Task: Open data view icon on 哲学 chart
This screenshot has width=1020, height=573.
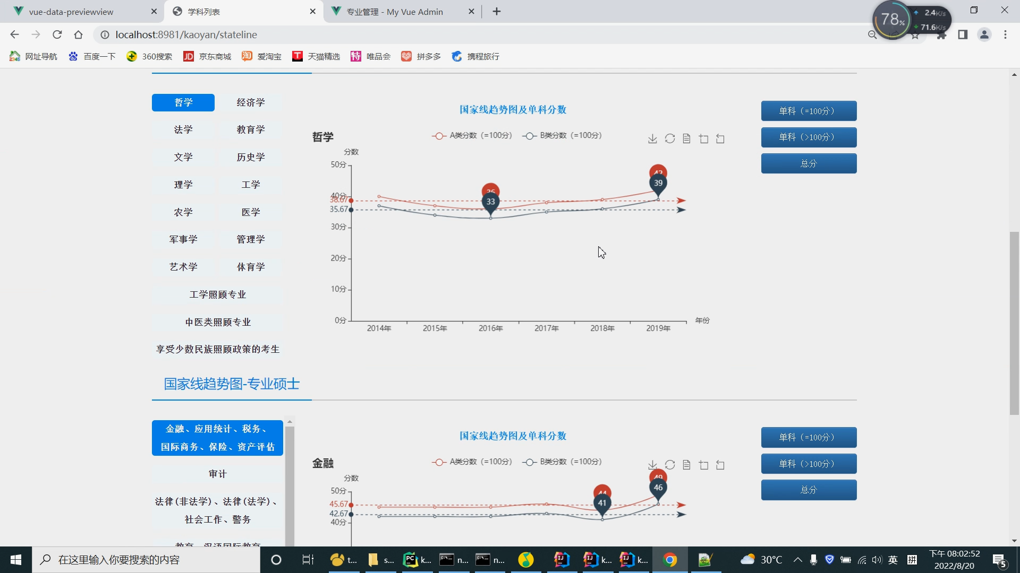Action: pos(686,138)
